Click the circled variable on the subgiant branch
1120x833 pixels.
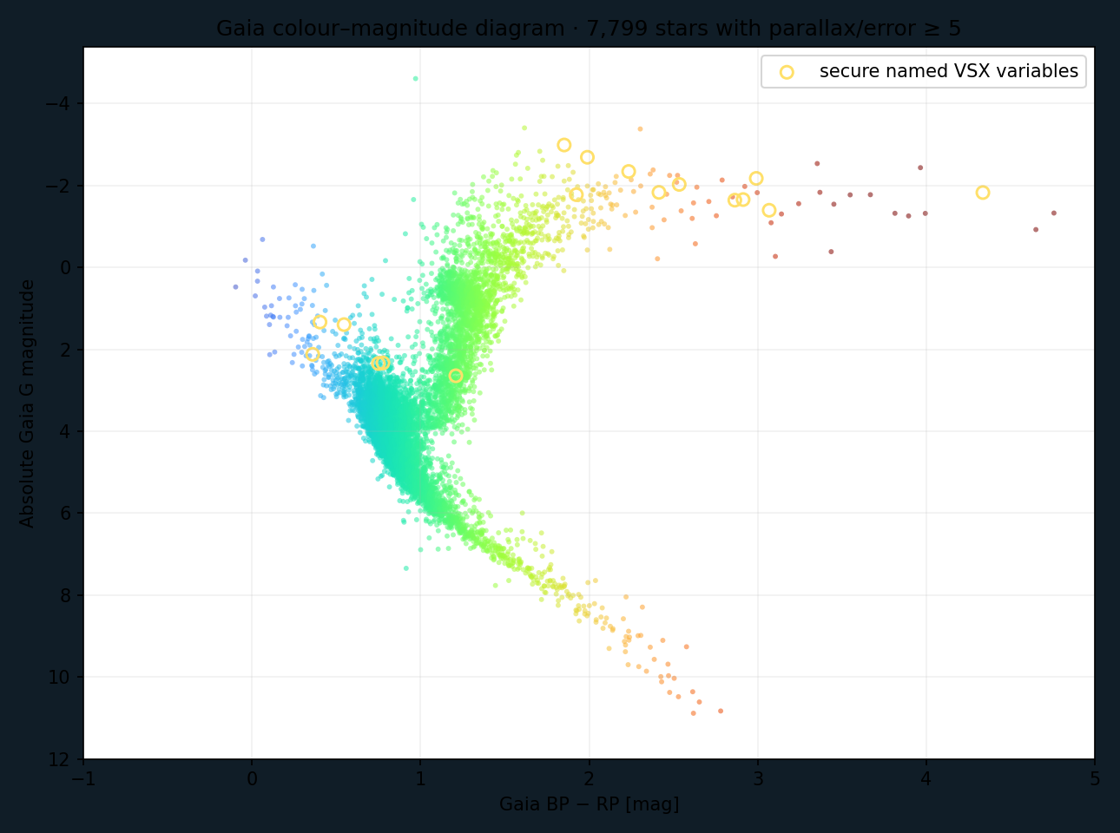coord(456,376)
